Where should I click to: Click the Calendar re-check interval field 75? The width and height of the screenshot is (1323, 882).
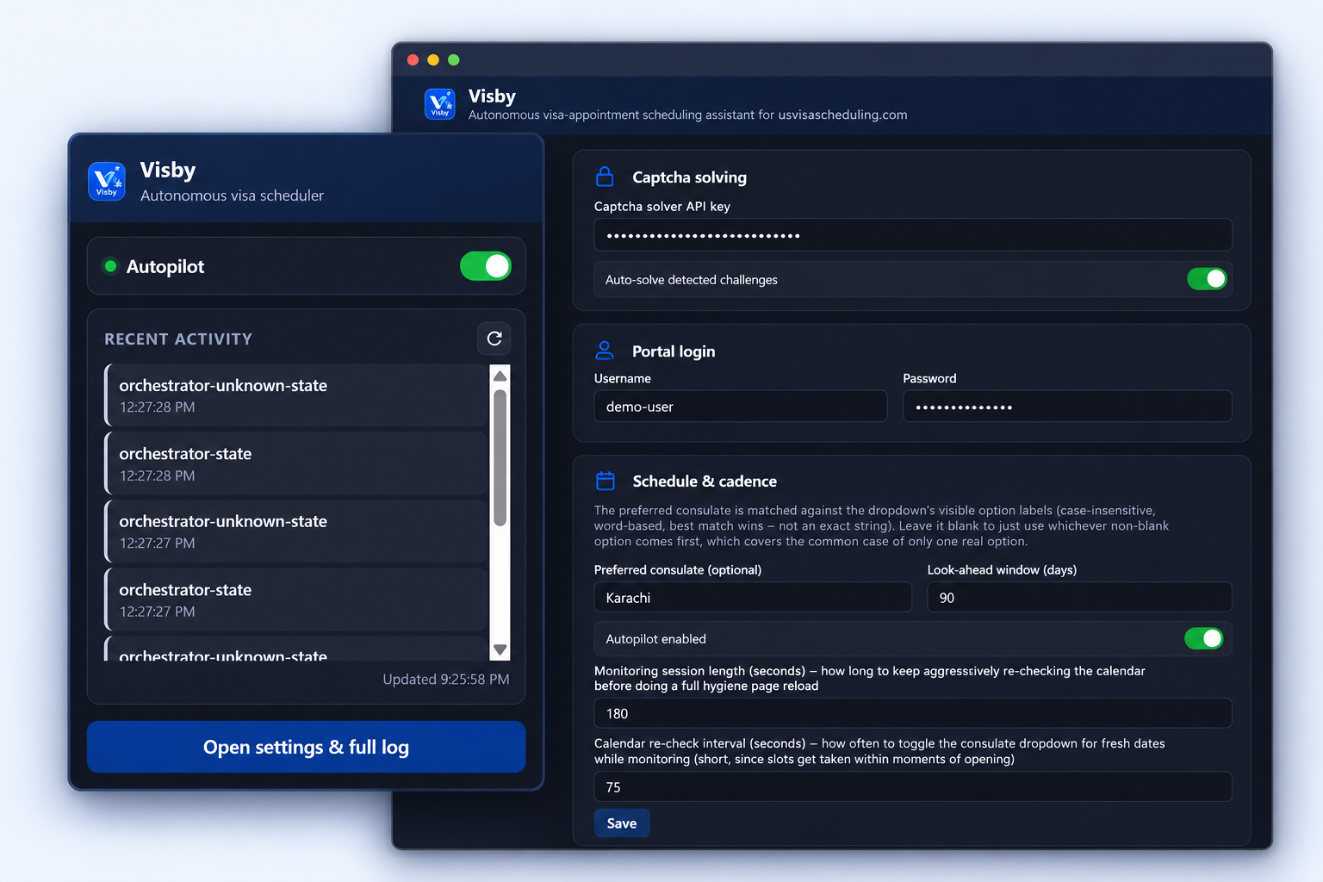[x=913, y=786]
